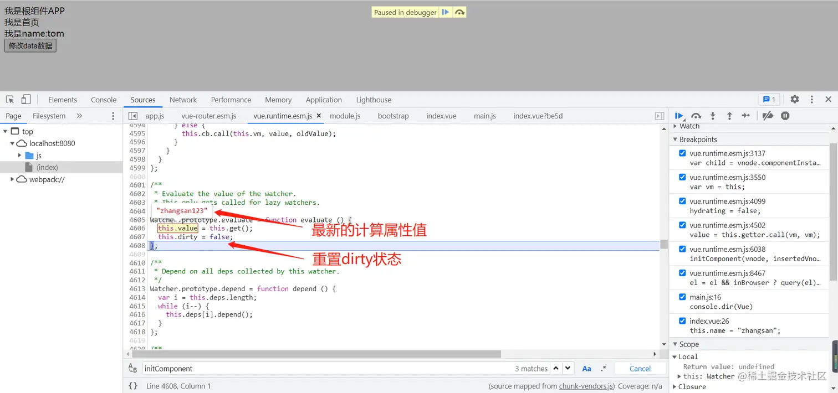Screen dimensions: 838x393
Task: Step into next function call
Action: 713,116
